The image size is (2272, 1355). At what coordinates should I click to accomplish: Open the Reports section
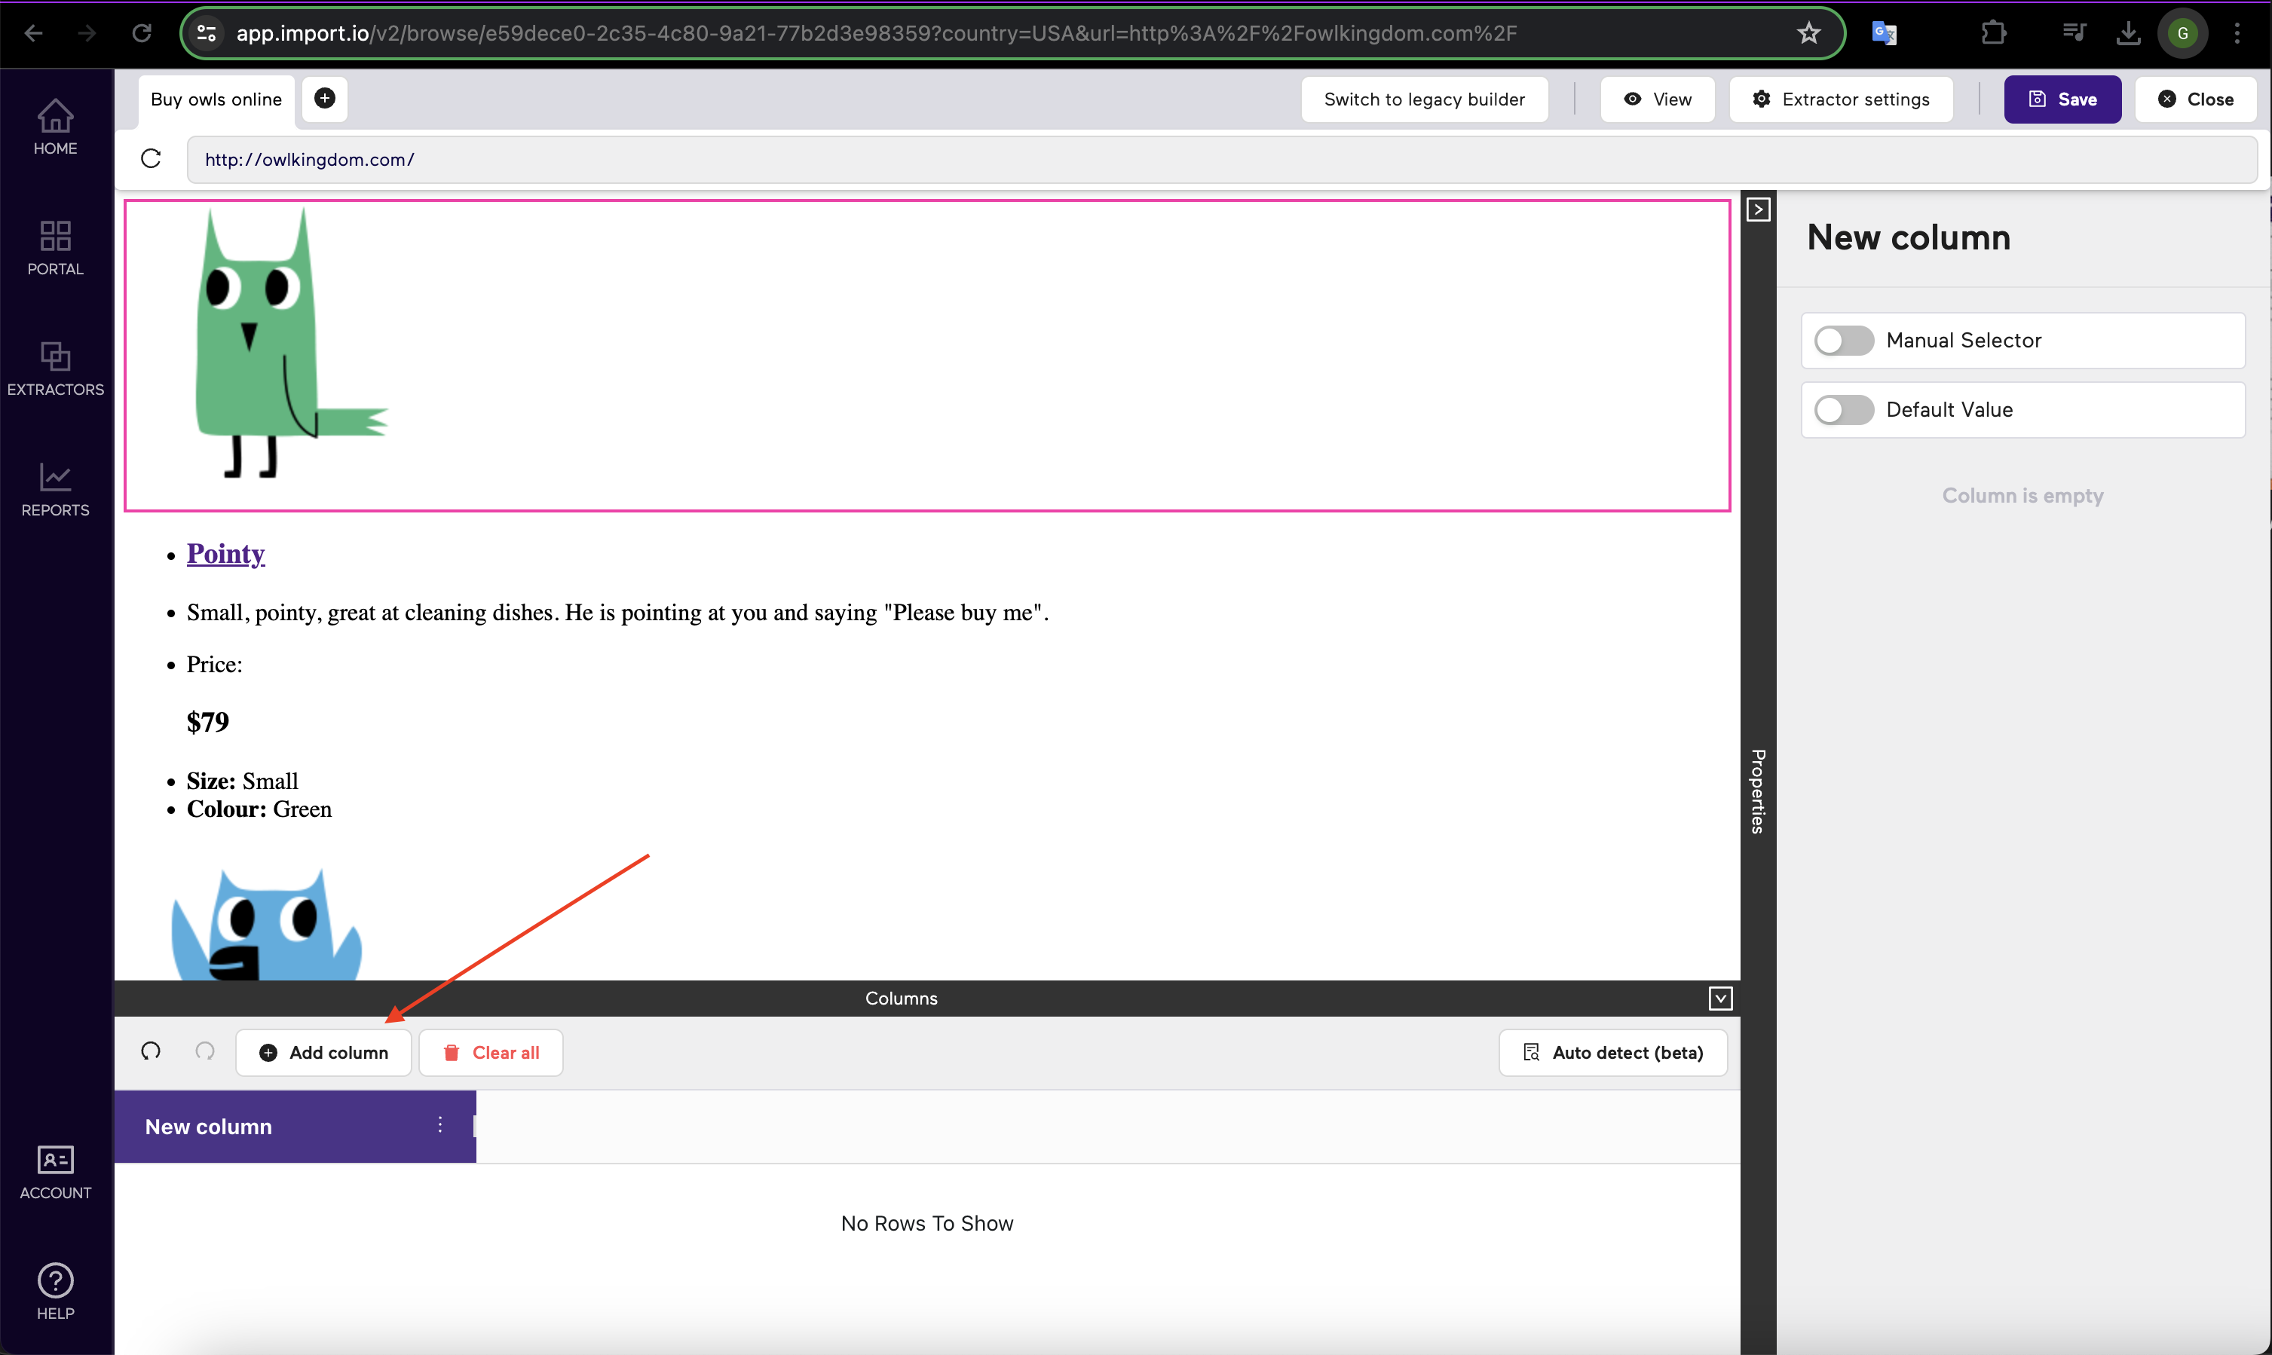coord(55,488)
